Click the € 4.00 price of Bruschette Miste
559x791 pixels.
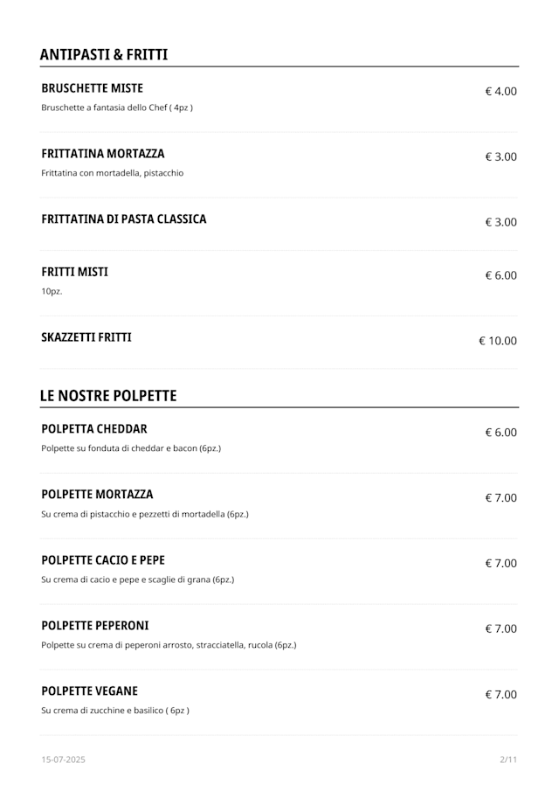(x=500, y=91)
